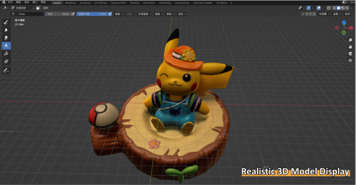
Task: Select the Fill bucket tool
Action: [6, 53]
